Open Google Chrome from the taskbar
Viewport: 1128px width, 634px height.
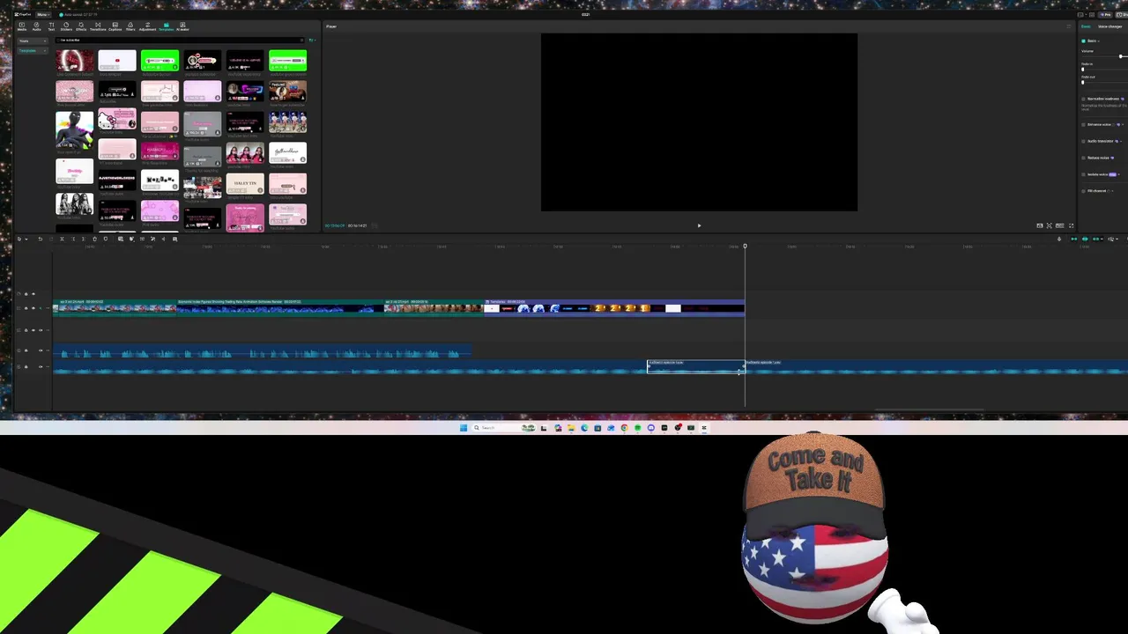click(624, 428)
